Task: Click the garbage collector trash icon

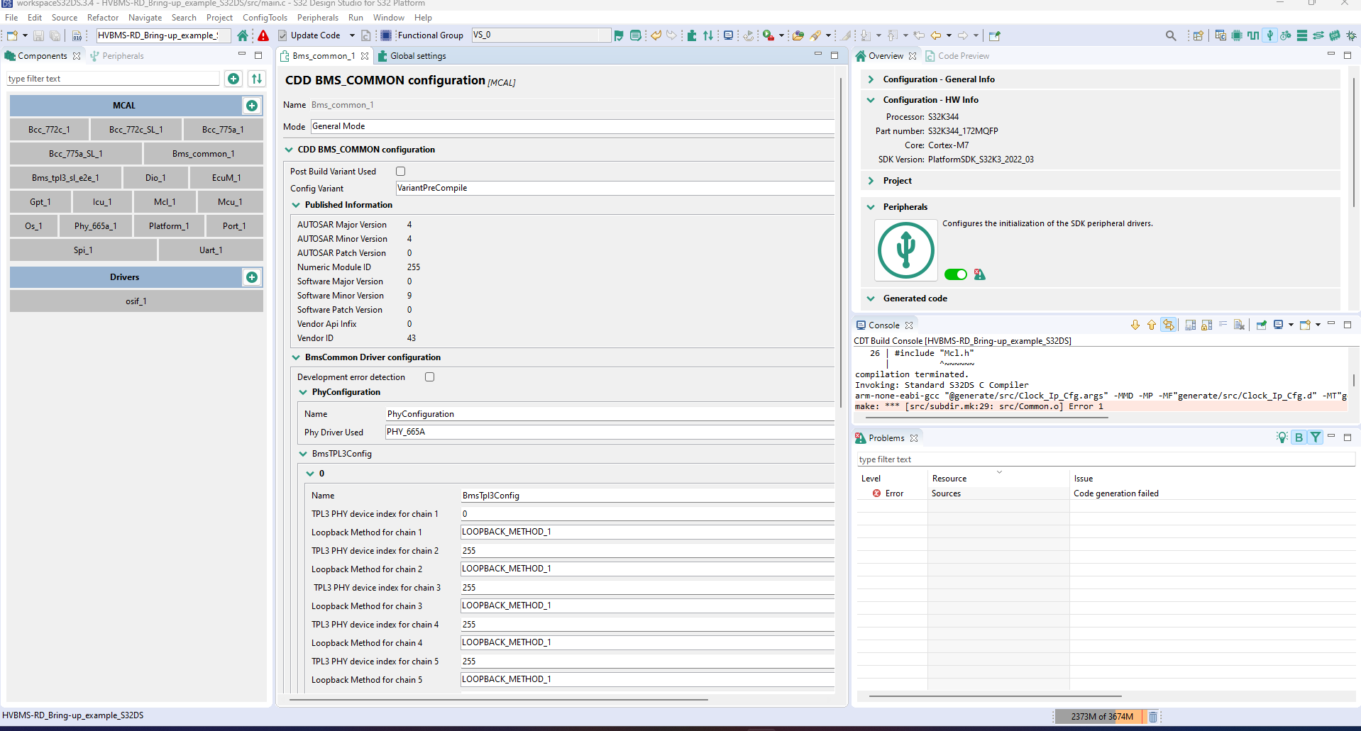Action: tap(1153, 717)
